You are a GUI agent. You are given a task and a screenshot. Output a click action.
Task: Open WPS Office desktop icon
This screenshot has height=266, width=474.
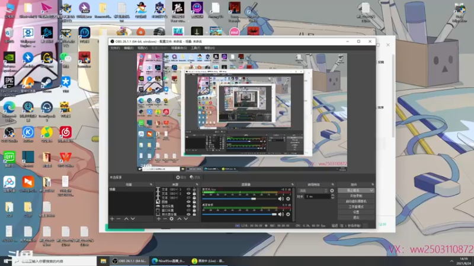(x=66, y=159)
